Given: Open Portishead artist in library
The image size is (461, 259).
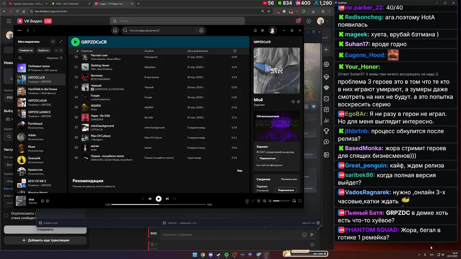Looking at the screenshot, I should tap(41, 126).
